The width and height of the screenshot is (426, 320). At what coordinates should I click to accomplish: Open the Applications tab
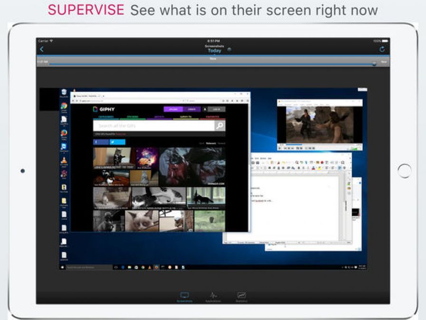213,297
